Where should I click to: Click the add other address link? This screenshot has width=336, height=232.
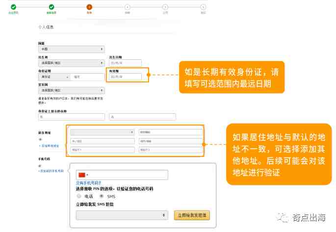point(49,146)
